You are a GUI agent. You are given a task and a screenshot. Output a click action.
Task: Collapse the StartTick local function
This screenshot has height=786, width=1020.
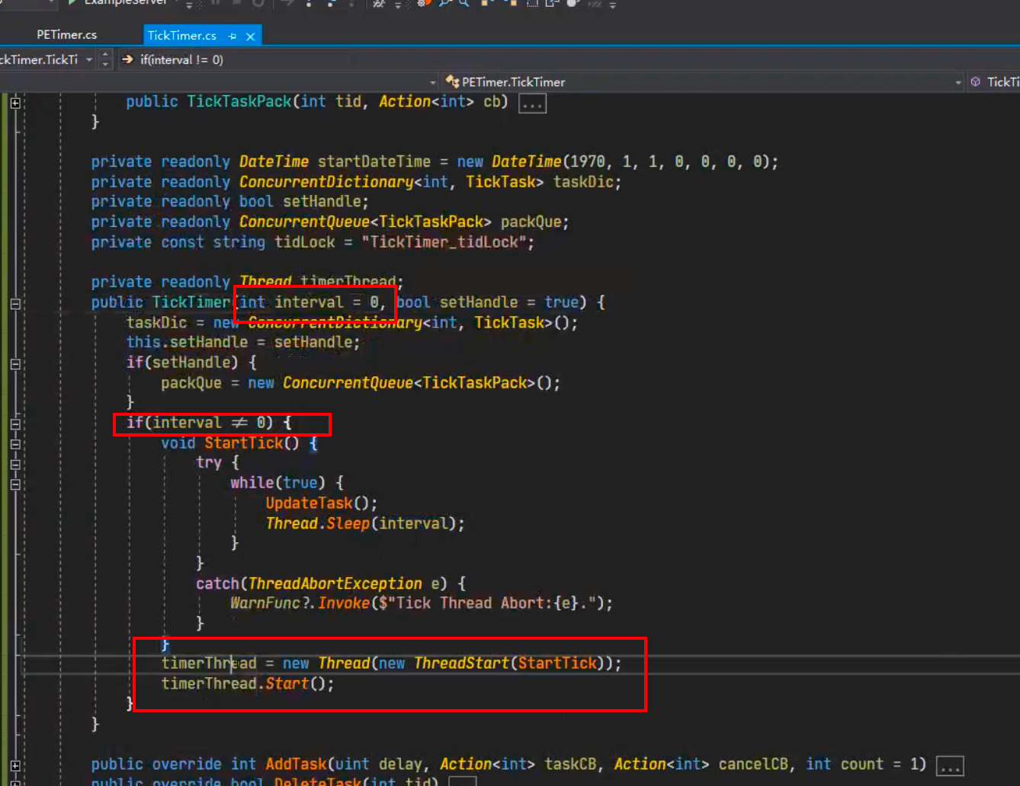(x=15, y=444)
